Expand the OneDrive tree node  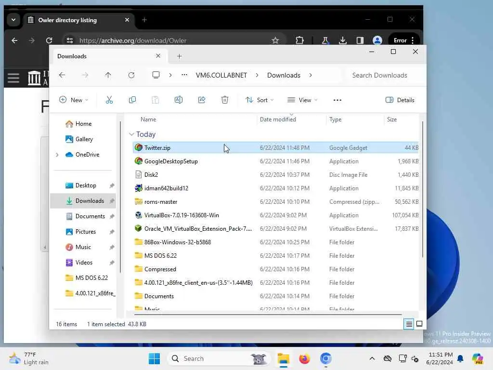point(57,155)
